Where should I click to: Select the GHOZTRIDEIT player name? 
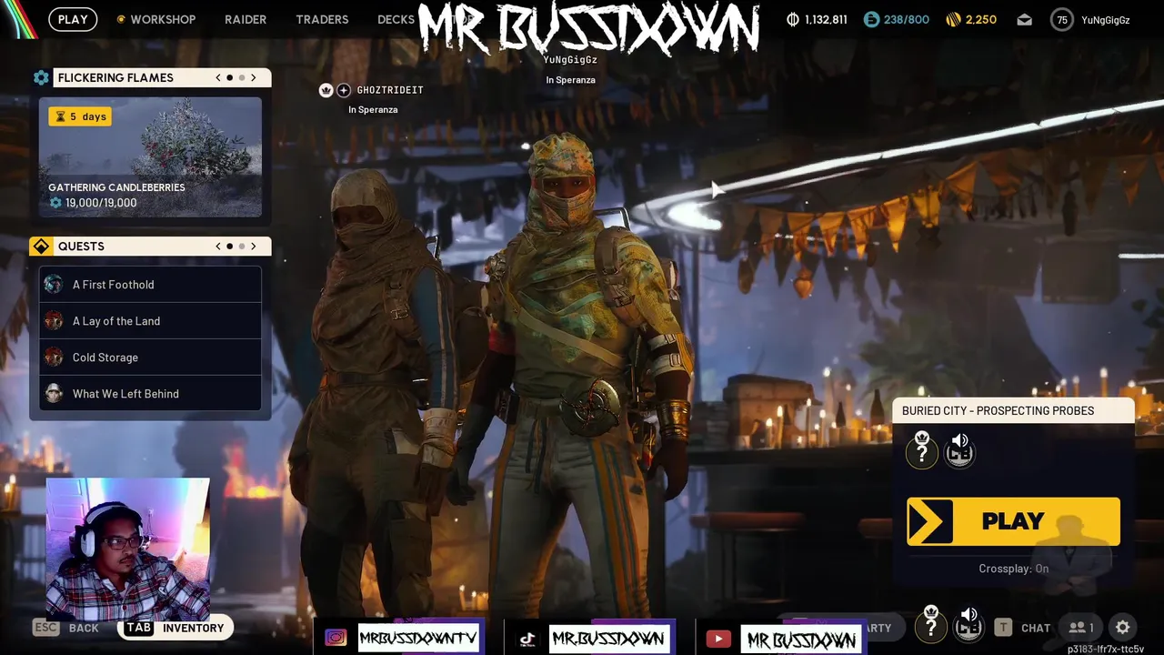(x=390, y=90)
